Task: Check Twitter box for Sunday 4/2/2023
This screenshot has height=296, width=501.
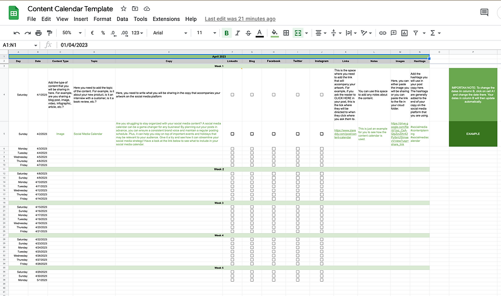Action: point(298,134)
